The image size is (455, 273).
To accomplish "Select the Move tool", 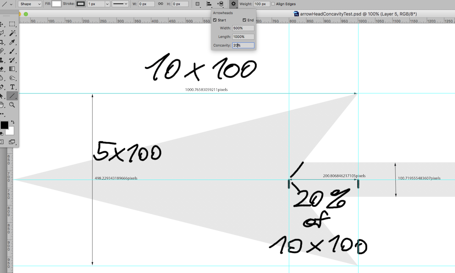I will point(2,24).
